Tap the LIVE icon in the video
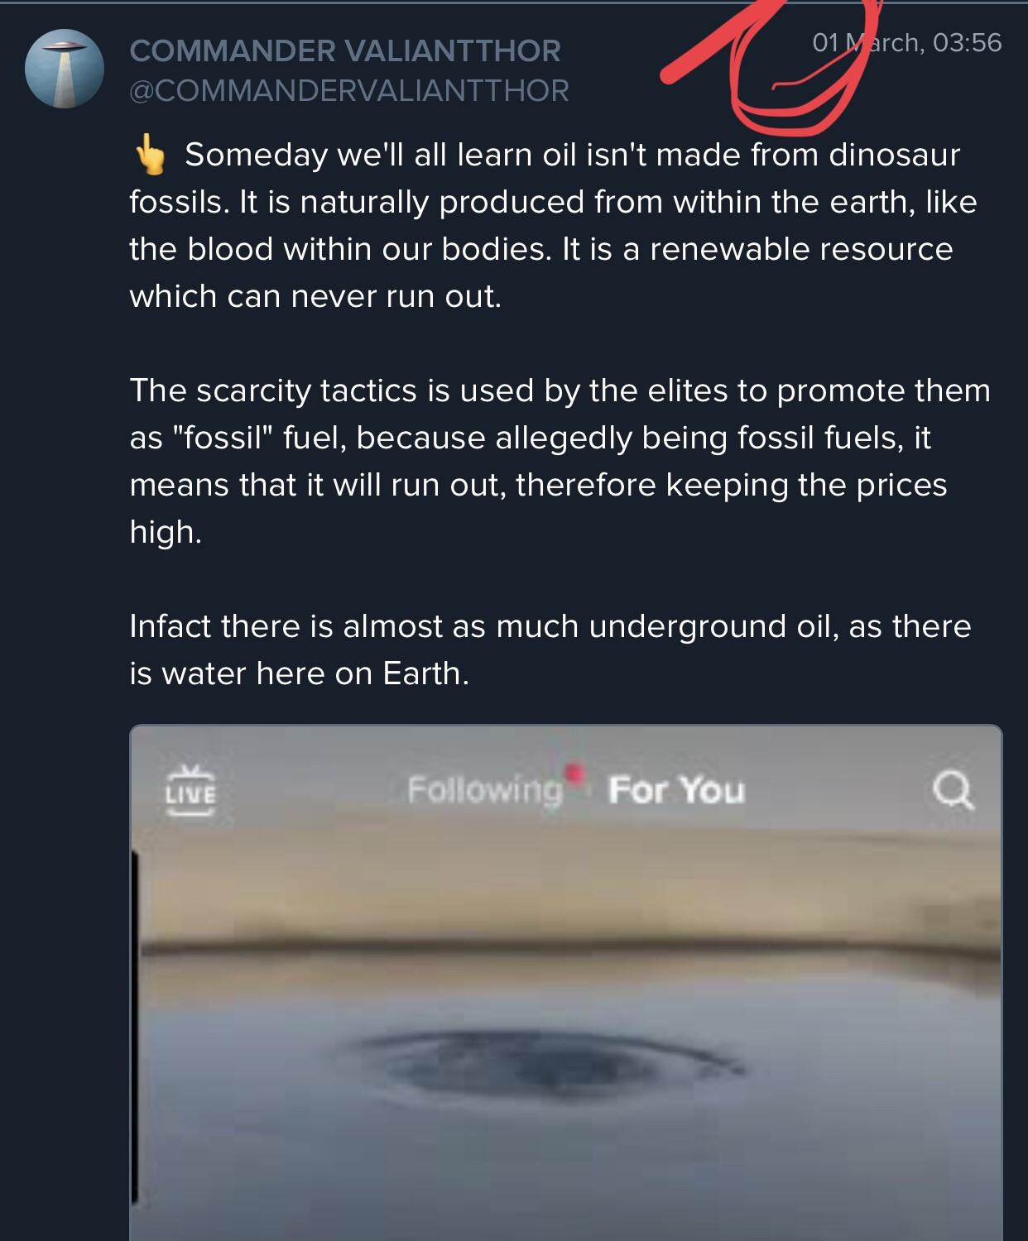 point(190,791)
